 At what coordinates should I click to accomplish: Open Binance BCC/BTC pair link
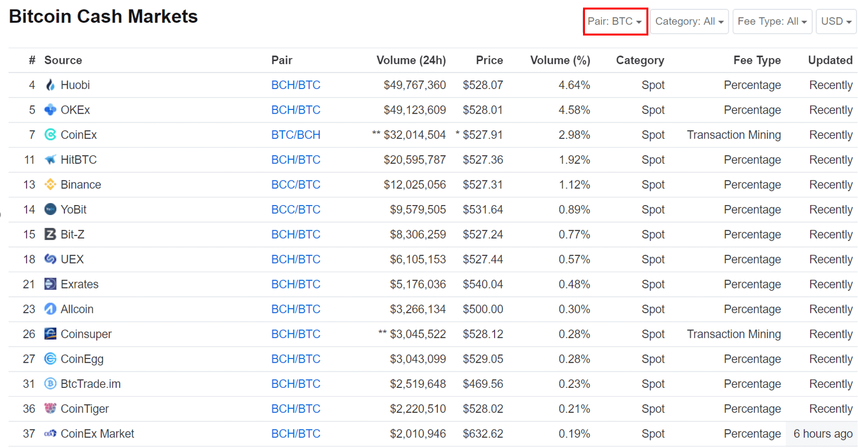[x=296, y=184]
